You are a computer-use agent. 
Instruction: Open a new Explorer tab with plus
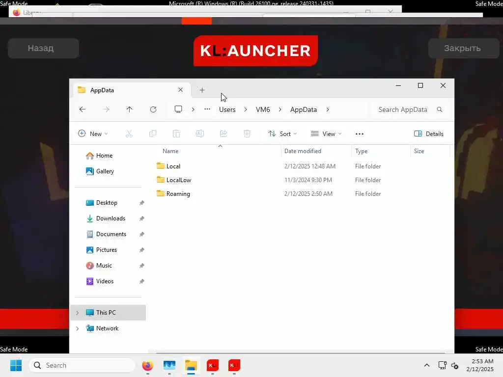point(202,90)
